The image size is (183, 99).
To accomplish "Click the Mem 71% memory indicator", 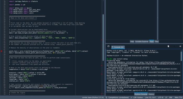I will click(178, 97).
